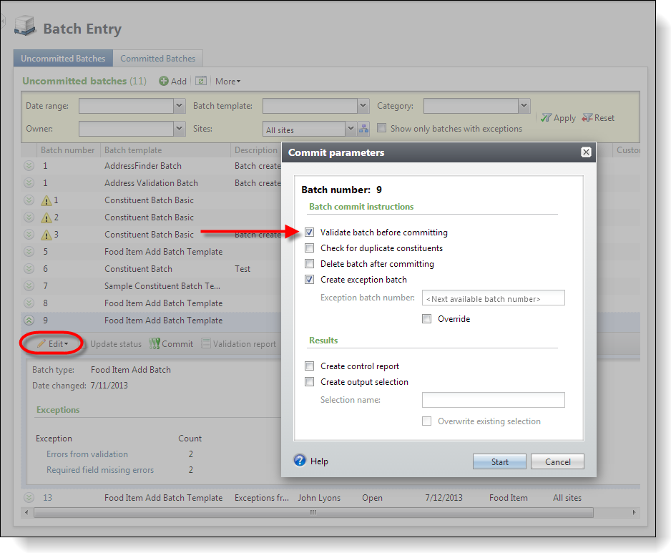This screenshot has height=553, width=671.
Task: Click the Commit checkmarks icon
Action: [155, 343]
